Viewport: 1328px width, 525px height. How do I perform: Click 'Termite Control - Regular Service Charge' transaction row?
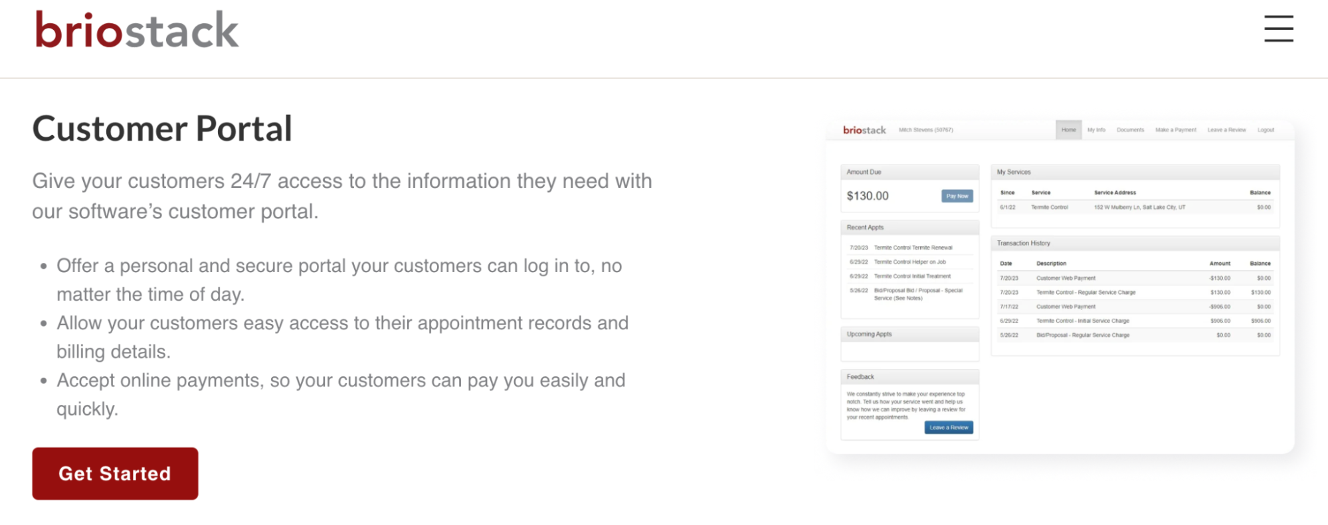(1135, 292)
